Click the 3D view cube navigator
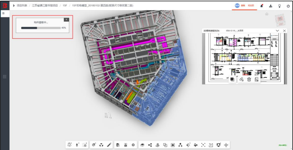Image resolution: width=293 pixels, height=150 pixels. 280,19
